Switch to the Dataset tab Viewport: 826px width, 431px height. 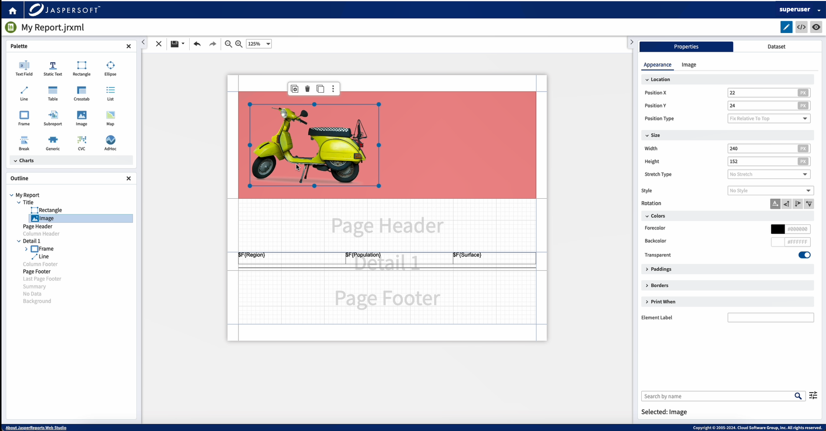pyautogui.click(x=776, y=46)
